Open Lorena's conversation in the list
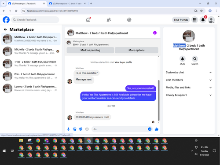This screenshot has width=220, height=165. (31, 88)
